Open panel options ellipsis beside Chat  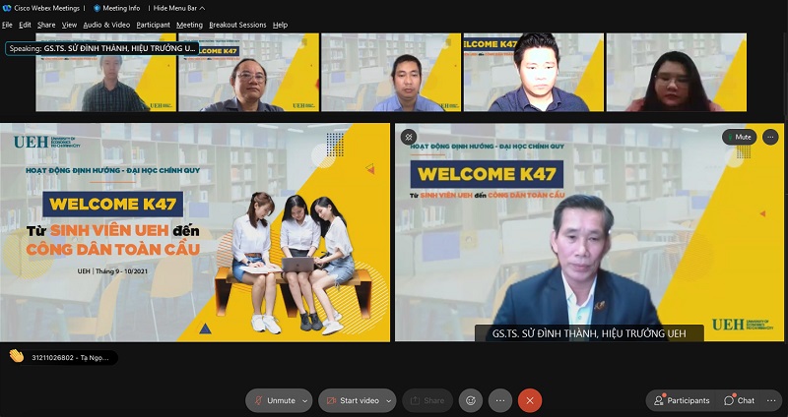(x=771, y=400)
